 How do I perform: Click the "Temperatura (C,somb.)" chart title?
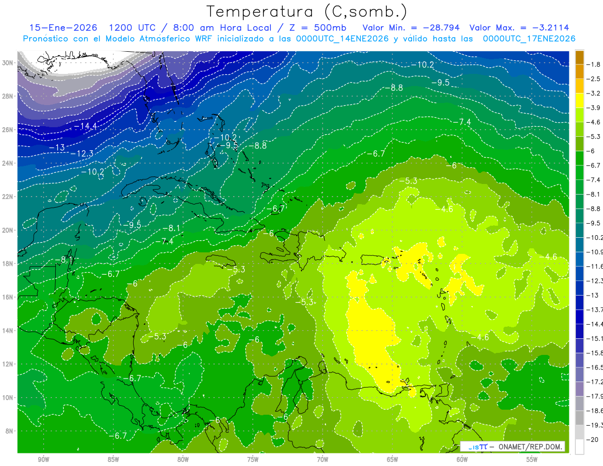(x=307, y=11)
